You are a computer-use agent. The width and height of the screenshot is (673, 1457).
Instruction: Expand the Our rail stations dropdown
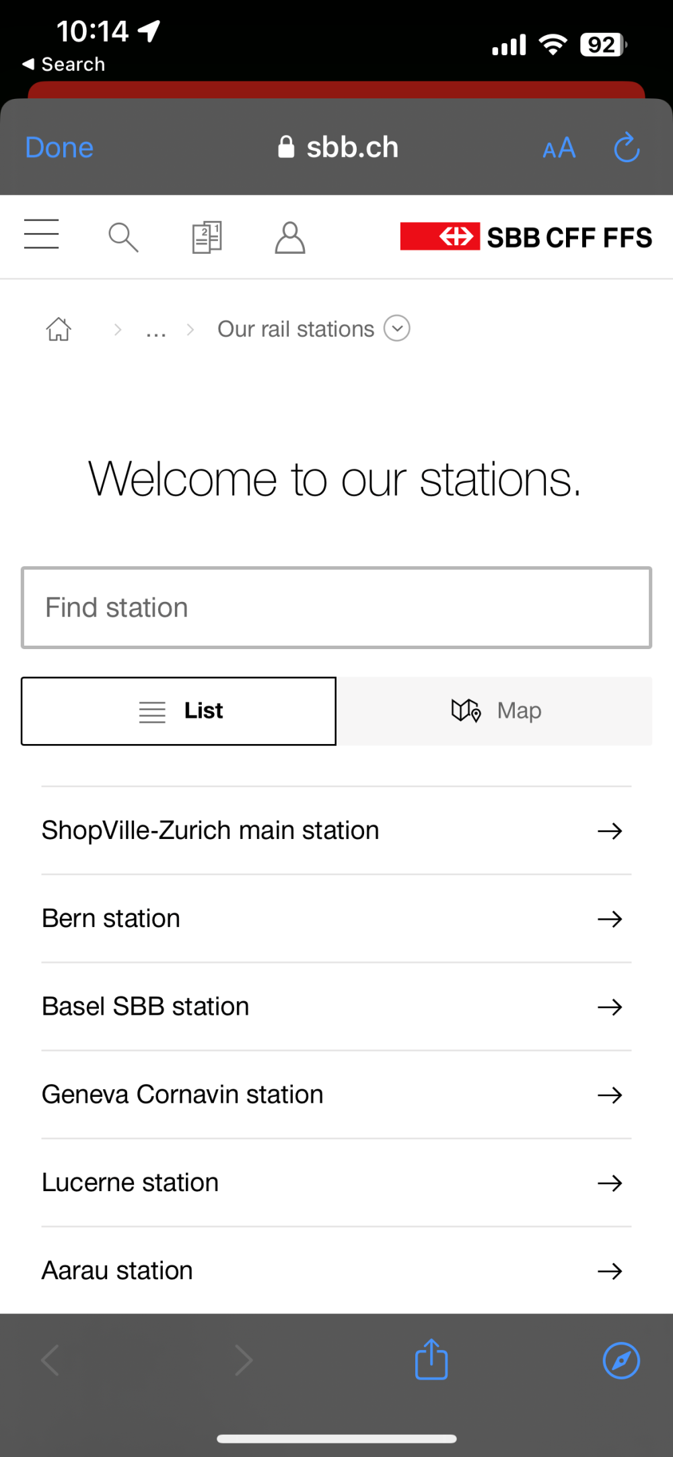coord(397,329)
